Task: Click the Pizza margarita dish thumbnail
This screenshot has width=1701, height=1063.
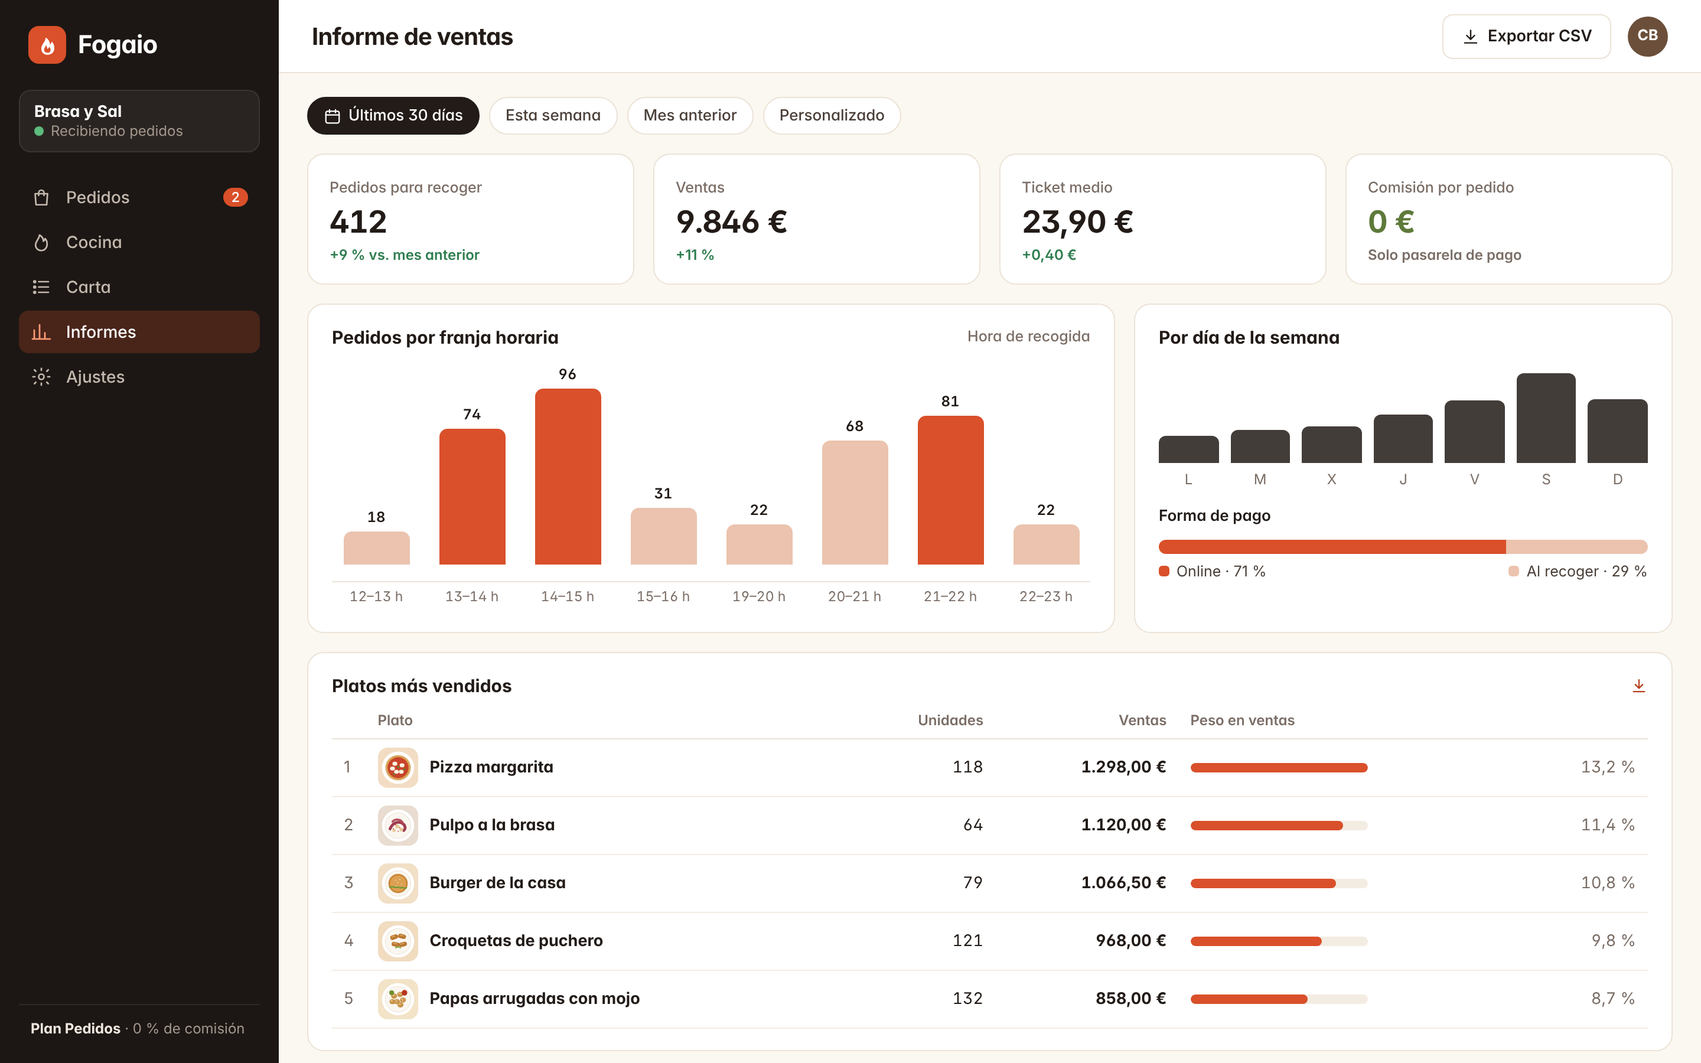Action: pyautogui.click(x=398, y=767)
